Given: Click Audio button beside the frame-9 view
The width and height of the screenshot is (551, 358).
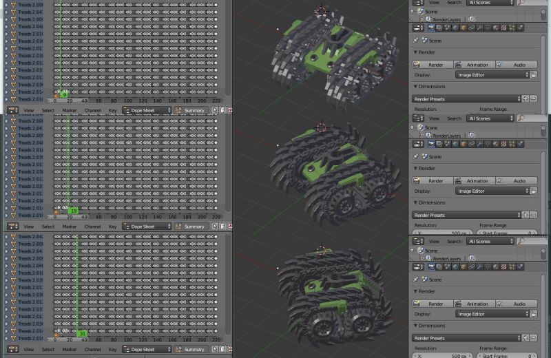Looking at the screenshot, I should coord(517,65).
